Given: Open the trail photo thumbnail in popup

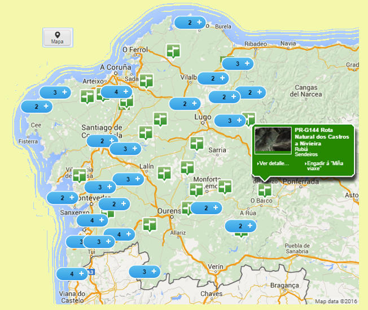Looking at the screenshot, I should (x=273, y=139).
